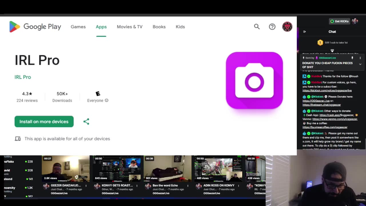Click the ADIN ROSS ON KONVY clip title
Screen dimensions: 366x206
click(x=219, y=185)
